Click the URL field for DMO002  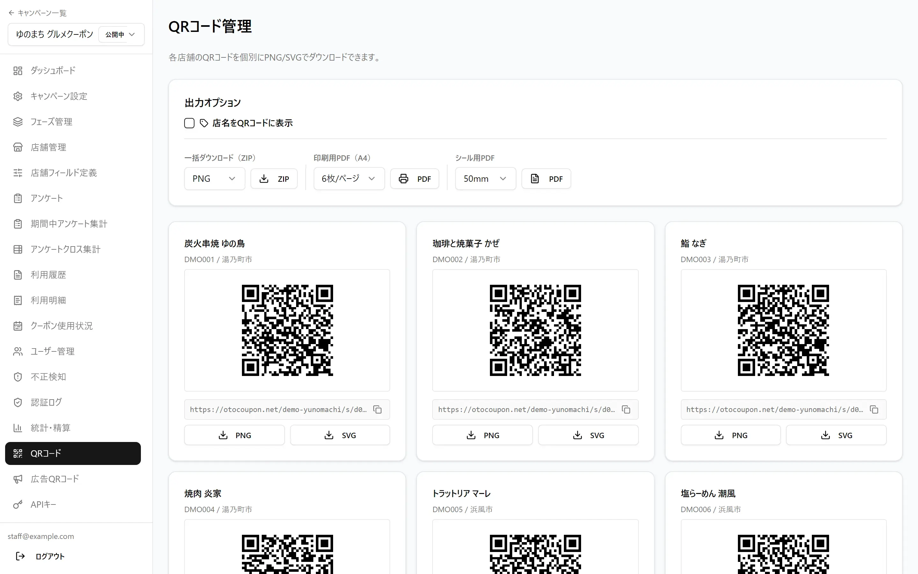click(x=535, y=410)
